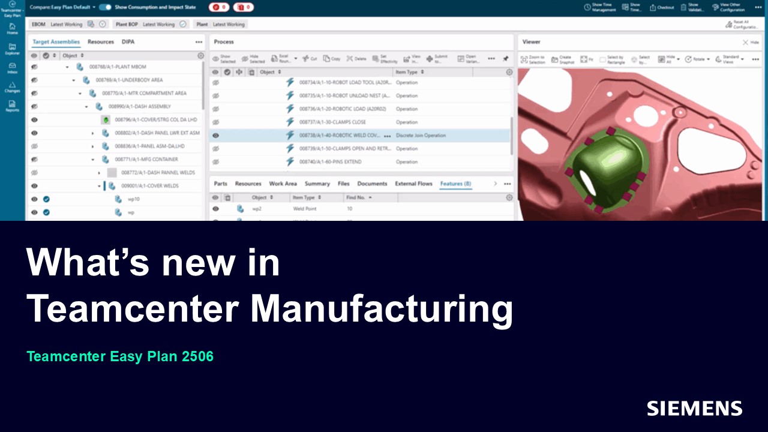
Task: Click the Cut icon in Process toolbar
Action: [x=310, y=59]
